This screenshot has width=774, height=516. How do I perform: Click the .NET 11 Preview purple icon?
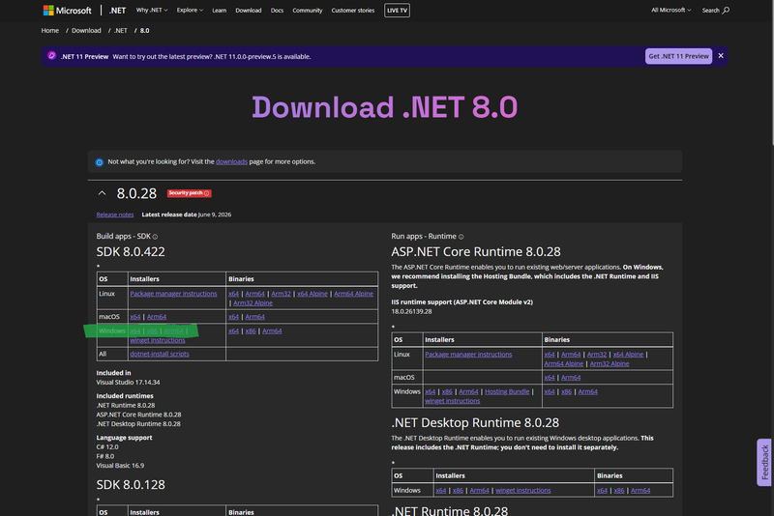(52, 56)
